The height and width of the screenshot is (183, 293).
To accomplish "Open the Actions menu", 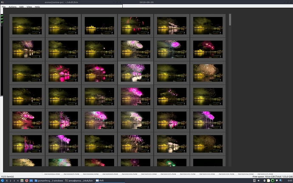I will [x=12, y=7].
